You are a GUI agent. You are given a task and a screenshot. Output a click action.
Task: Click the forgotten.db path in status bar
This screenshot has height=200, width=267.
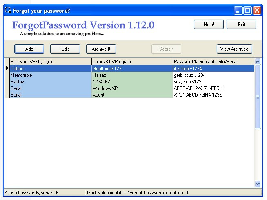(x=138, y=193)
